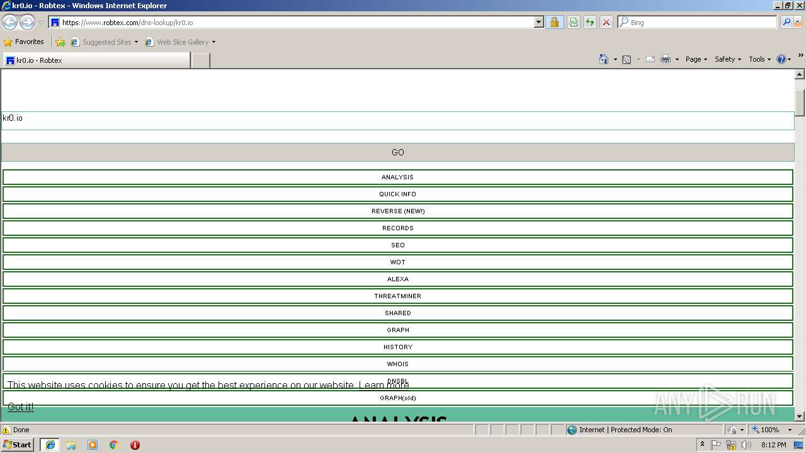Click the Compatibility View icon

pos(574,22)
